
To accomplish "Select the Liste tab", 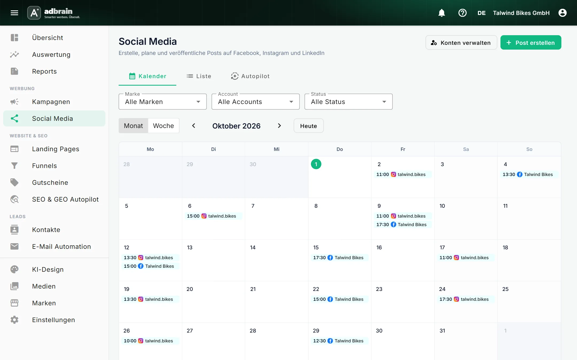I will pos(199,76).
